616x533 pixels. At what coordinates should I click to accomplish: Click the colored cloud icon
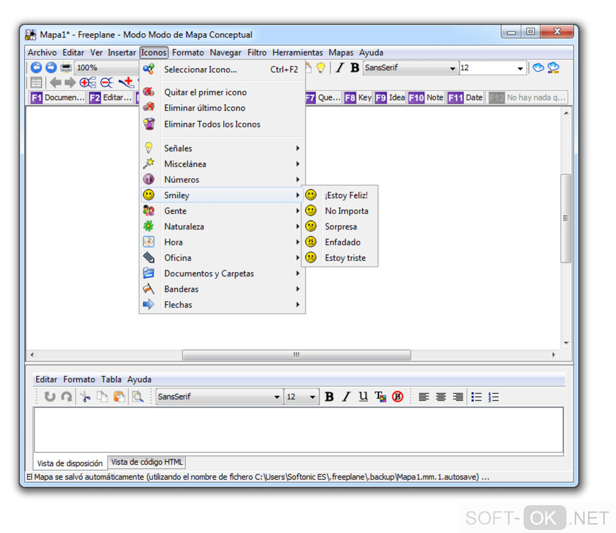click(x=554, y=68)
